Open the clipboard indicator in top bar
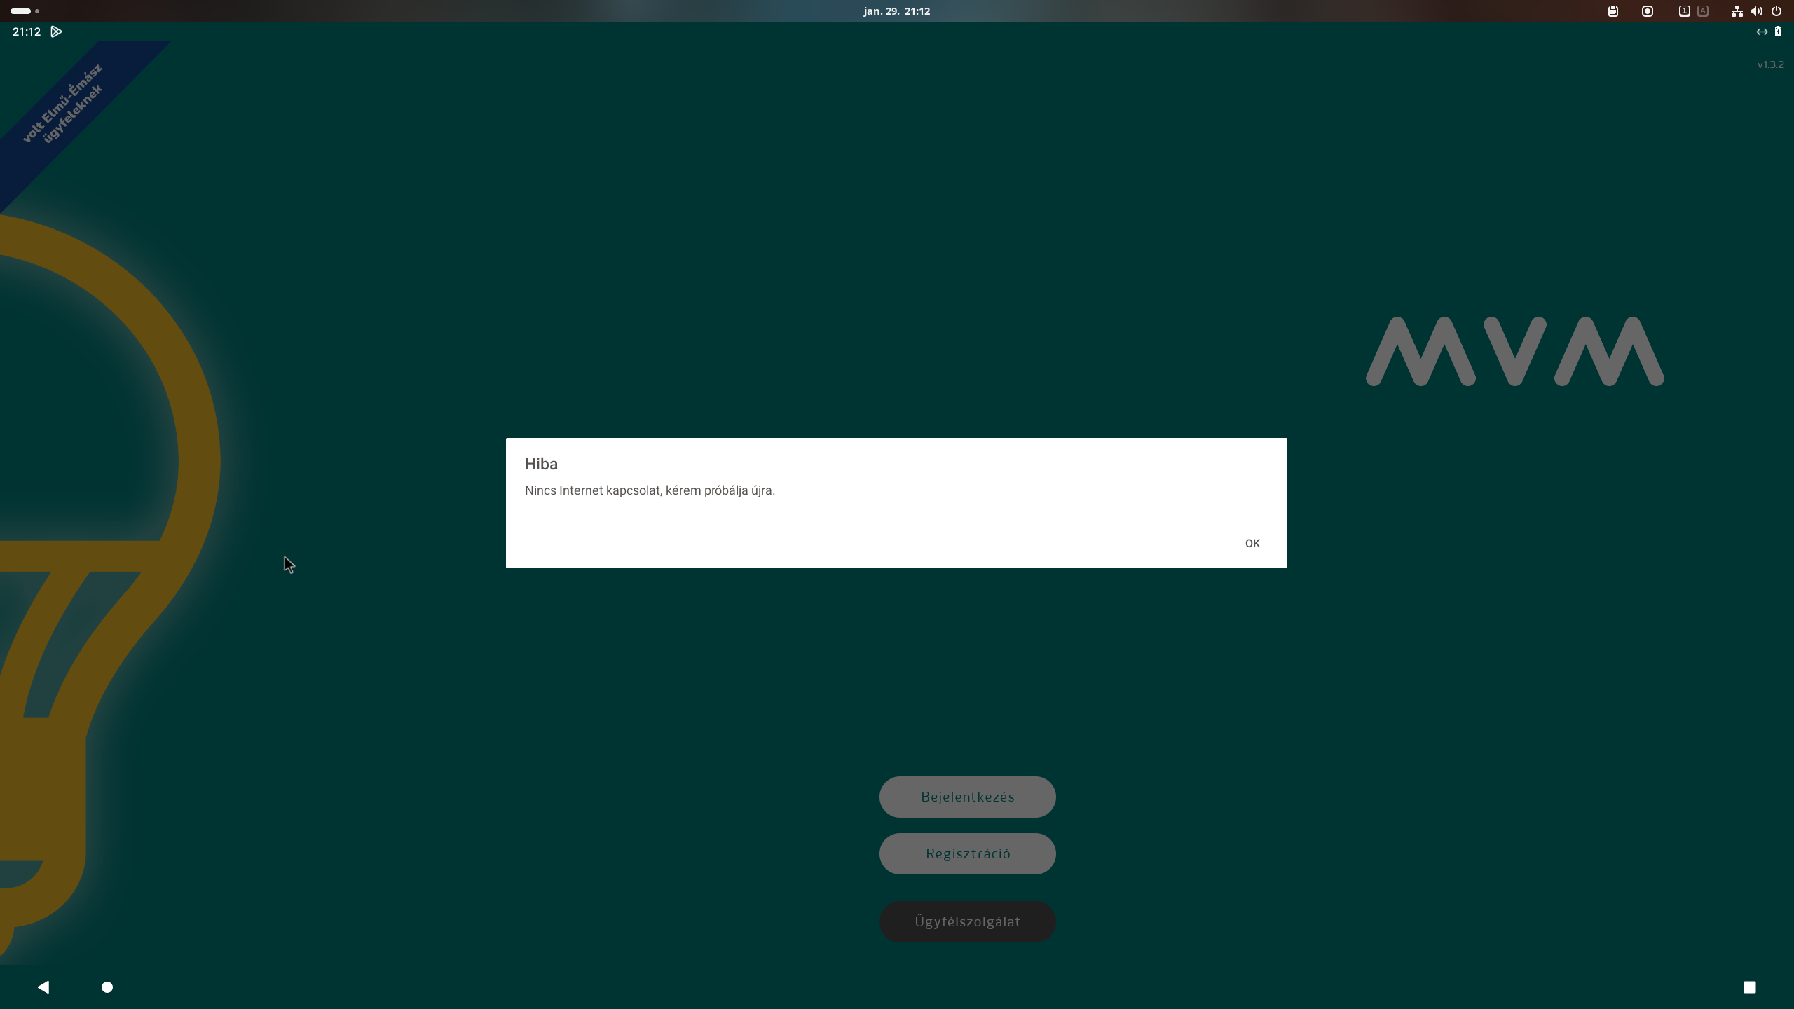 point(1613,11)
